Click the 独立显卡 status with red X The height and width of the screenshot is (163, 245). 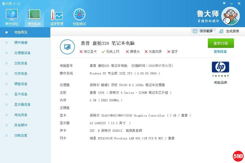point(88,51)
